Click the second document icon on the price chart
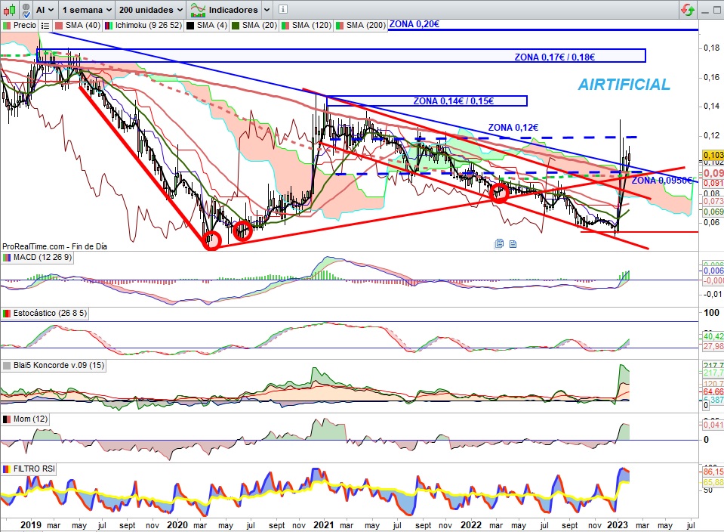Image resolution: width=724 pixels, height=532 pixels. 513,243
